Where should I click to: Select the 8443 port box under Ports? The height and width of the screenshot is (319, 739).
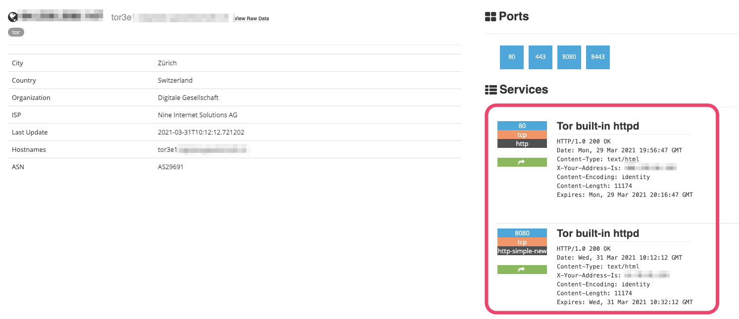(597, 57)
